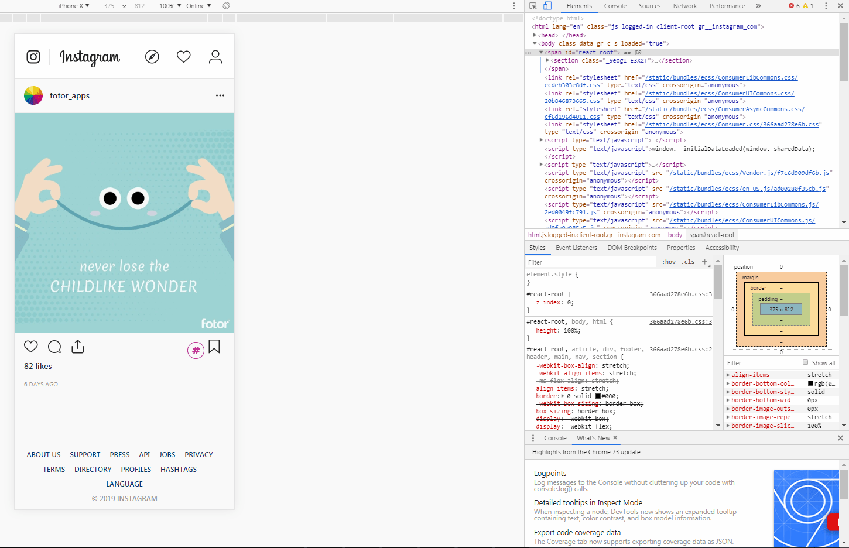This screenshot has height=548, width=849.
Task: Add a new style rule with plus
Action: pyautogui.click(x=704, y=262)
